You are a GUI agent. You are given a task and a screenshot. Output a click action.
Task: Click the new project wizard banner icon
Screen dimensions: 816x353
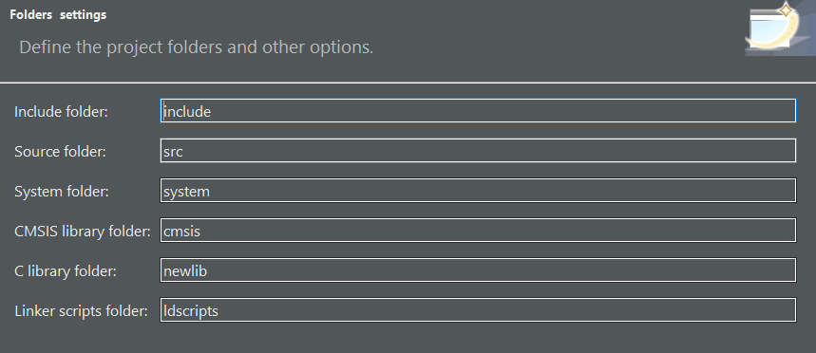(x=780, y=28)
